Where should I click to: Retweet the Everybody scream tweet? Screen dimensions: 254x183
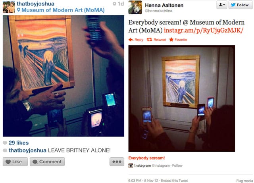[x=156, y=40]
